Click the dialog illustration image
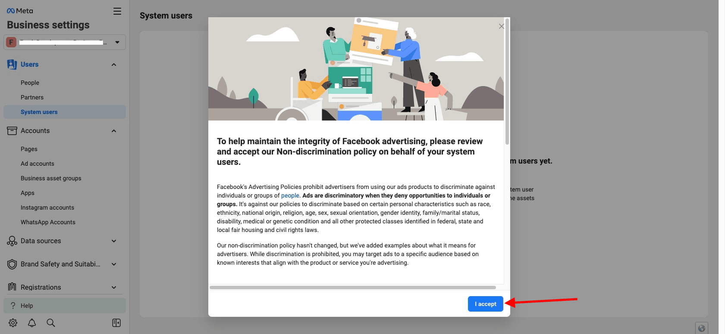The width and height of the screenshot is (725, 334). click(356, 69)
